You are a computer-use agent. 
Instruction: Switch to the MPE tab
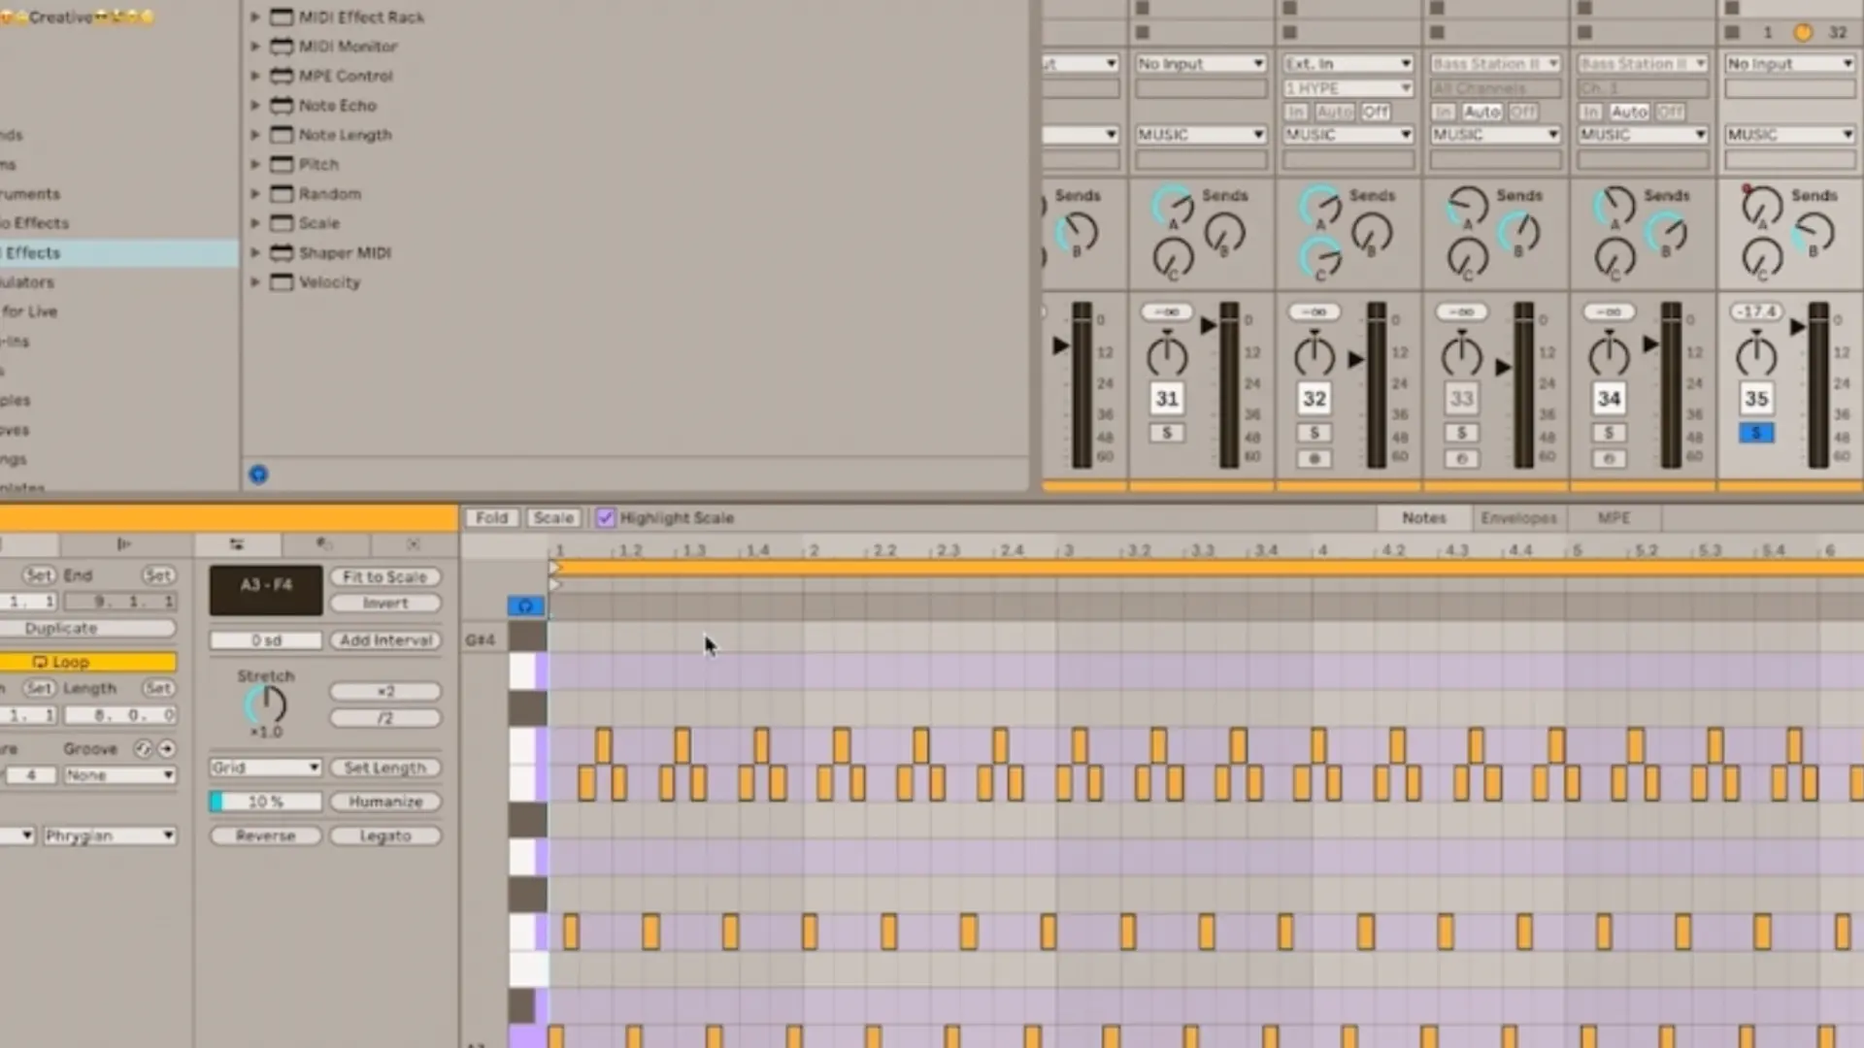click(1614, 518)
